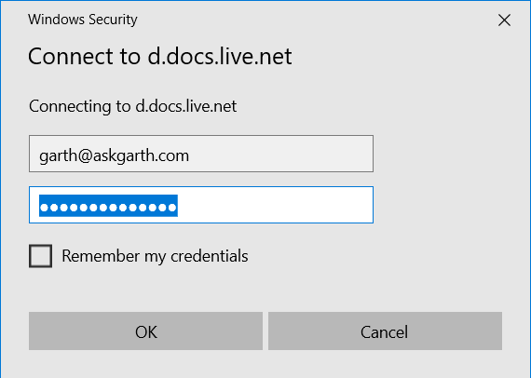Close the Windows Security dialog
Screen dimensions: 531x378
click(504, 20)
